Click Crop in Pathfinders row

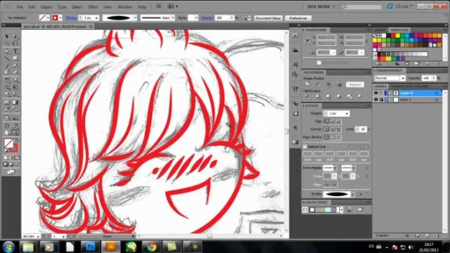339,96
